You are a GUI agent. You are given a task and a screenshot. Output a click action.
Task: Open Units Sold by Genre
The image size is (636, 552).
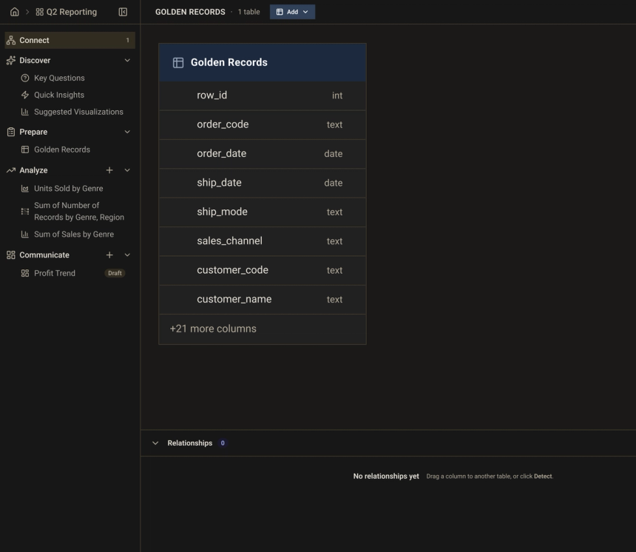[x=69, y=189]
